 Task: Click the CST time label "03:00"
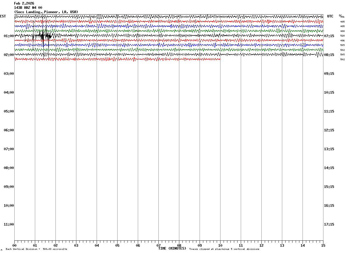click(9, 74)
